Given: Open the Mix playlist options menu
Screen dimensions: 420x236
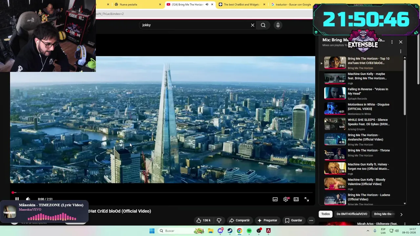Looking at the screenshot, I should coord(392,42).
